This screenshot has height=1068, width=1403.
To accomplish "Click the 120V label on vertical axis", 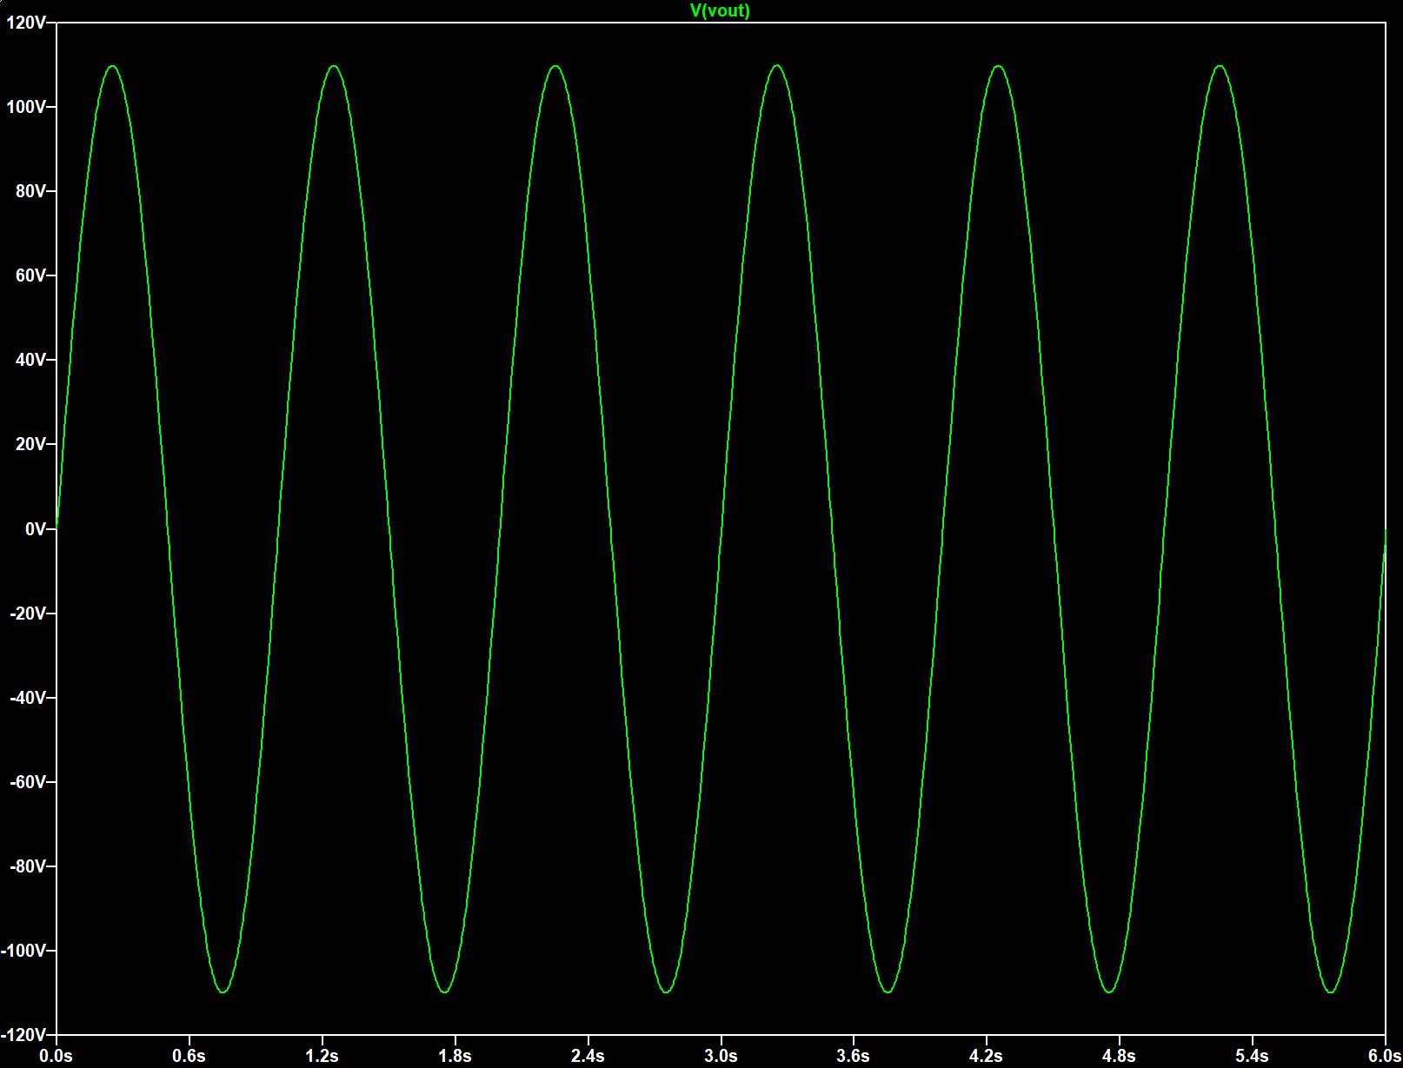I will pyautogui.click(x=26, y=23).
